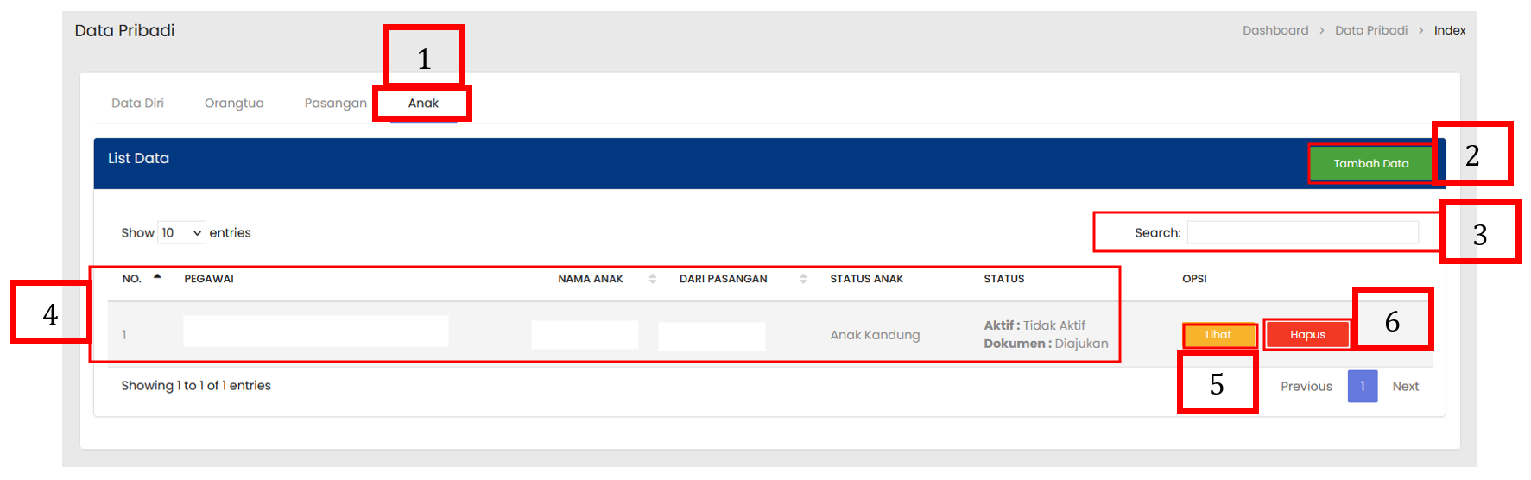1531x480 pixels.
Task: Go to the Previous page
Action: (x=1306, y=387)
